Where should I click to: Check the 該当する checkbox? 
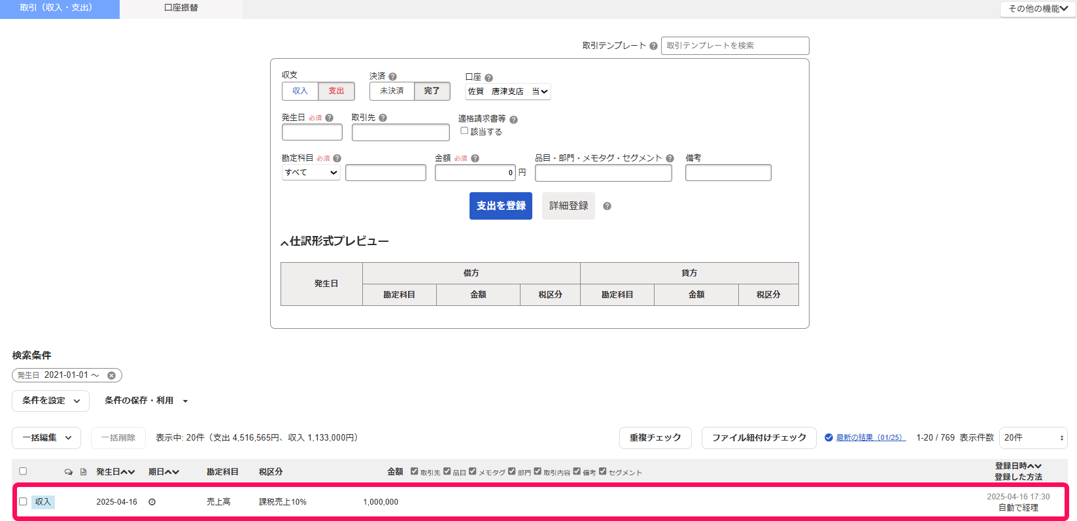coord(464,131)
